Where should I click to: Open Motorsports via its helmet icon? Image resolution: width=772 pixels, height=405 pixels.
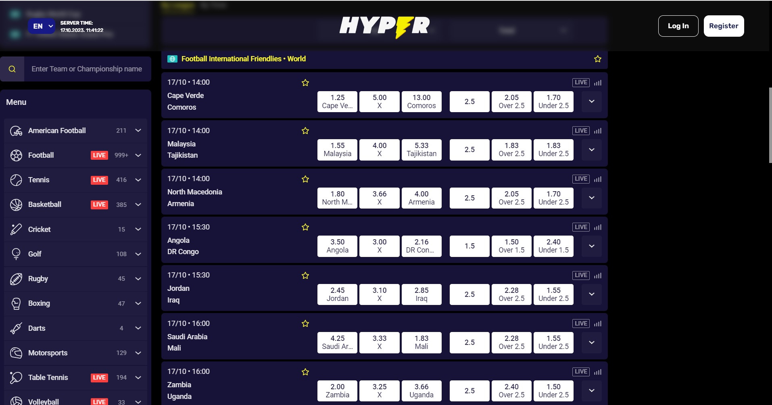pos(16,353)
